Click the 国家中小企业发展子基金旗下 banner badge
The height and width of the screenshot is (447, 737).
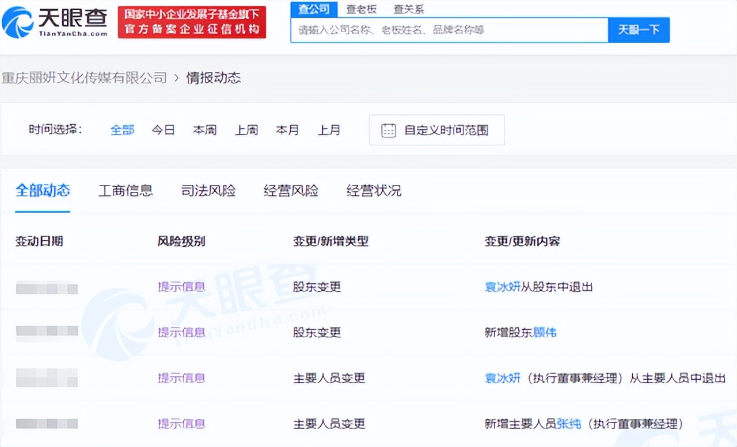pos(192,22)
